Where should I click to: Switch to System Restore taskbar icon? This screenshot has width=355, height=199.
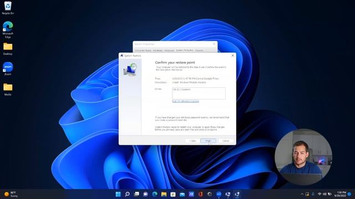click(237, 194)
